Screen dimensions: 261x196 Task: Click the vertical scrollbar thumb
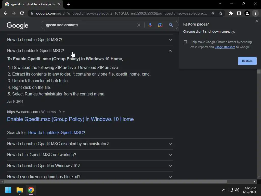(x=259, y=71)
